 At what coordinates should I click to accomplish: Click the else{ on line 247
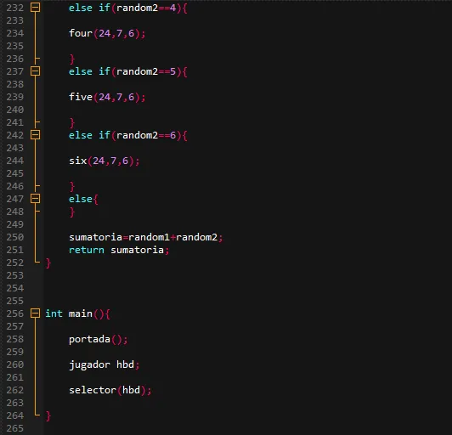(x=83, y=199)
